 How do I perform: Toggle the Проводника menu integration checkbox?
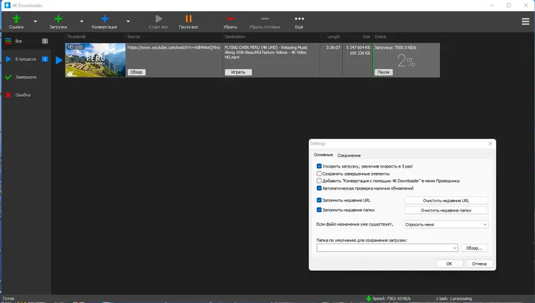coord(319,181)
